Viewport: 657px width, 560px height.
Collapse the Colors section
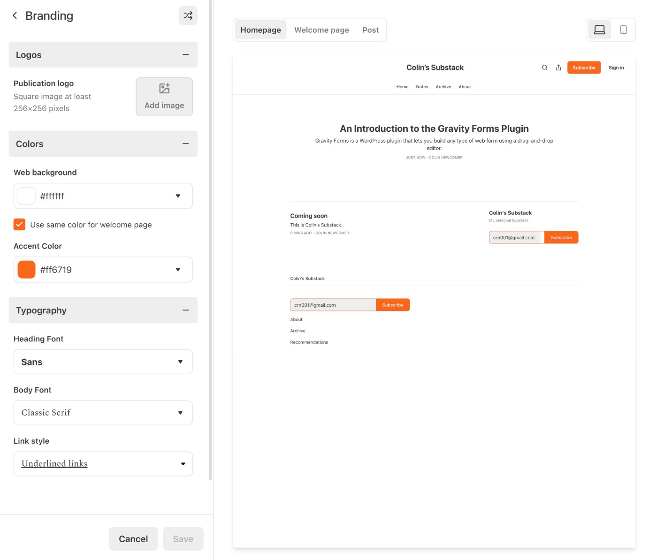(x=186, y=144)
